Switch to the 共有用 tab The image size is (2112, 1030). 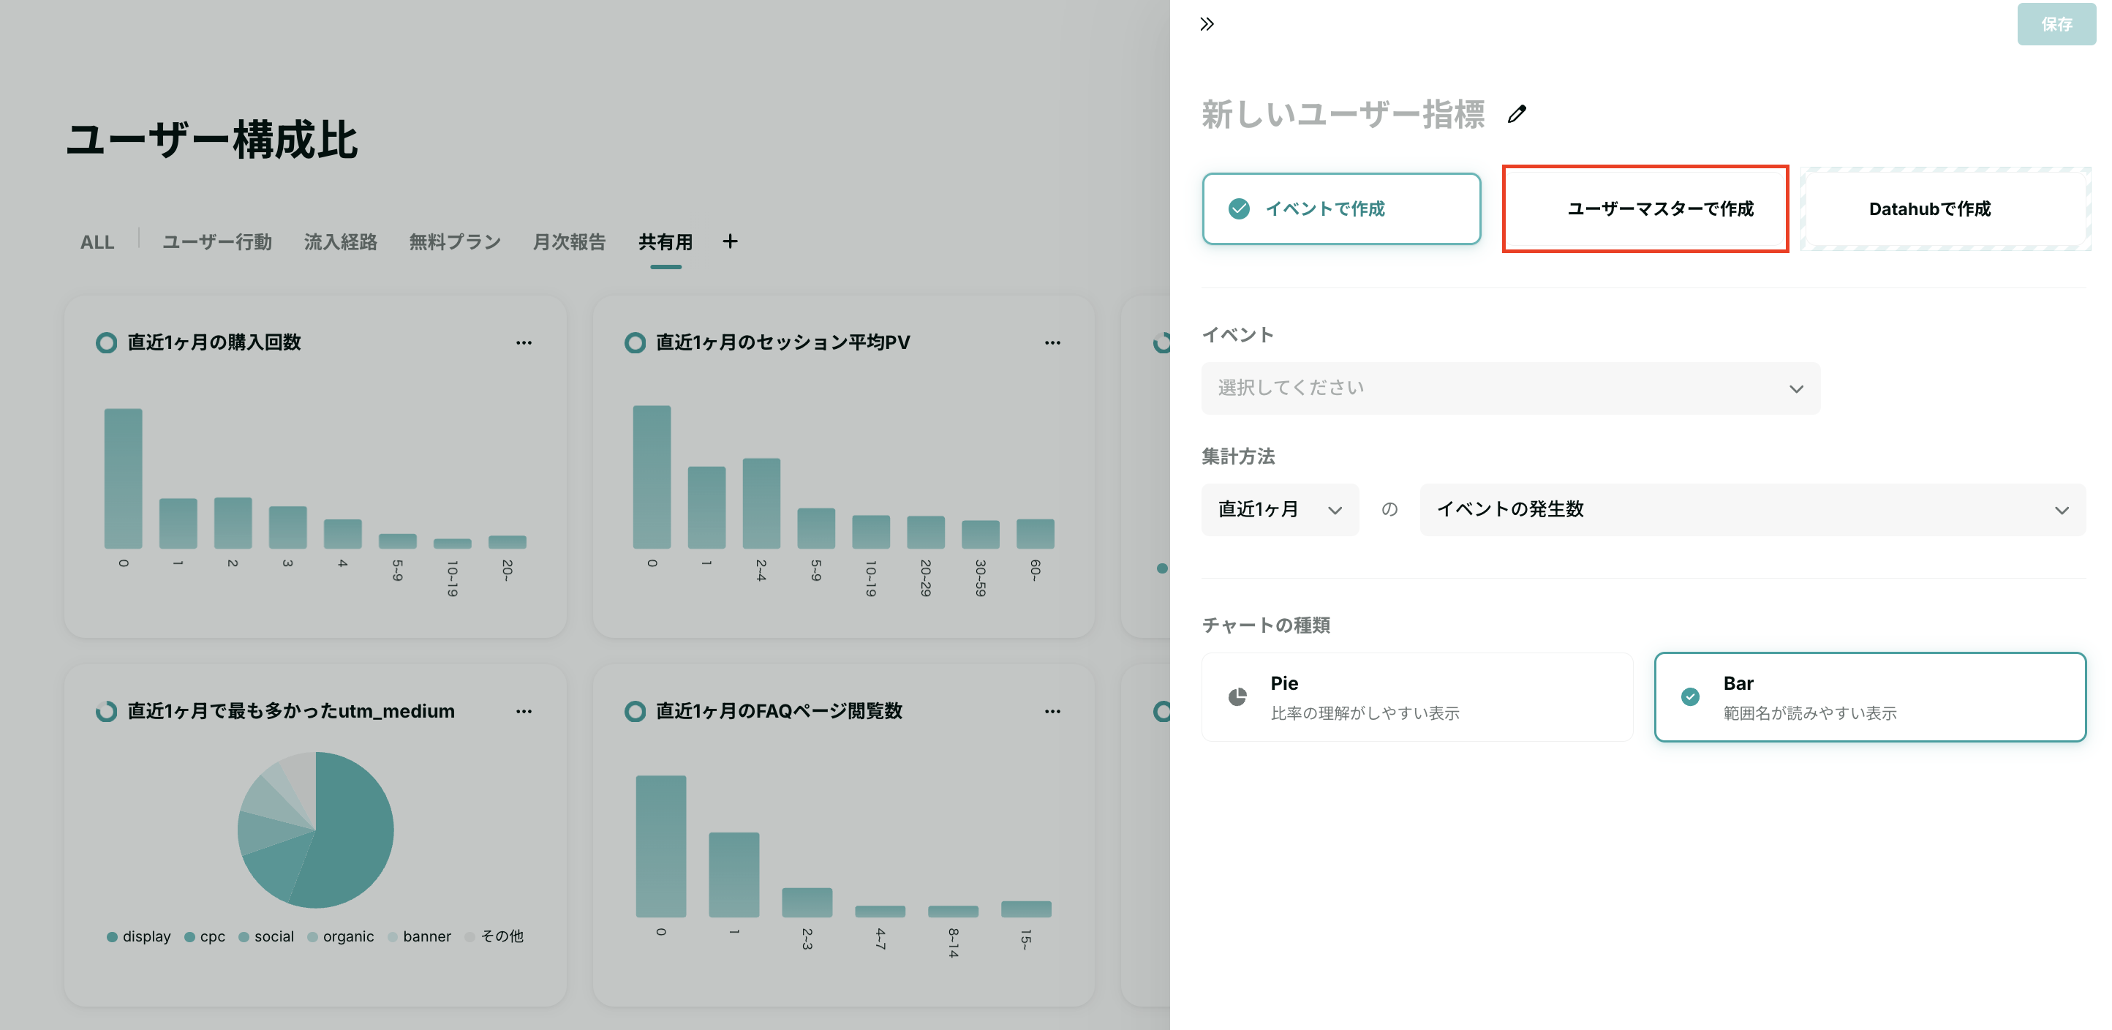[665, 242]
